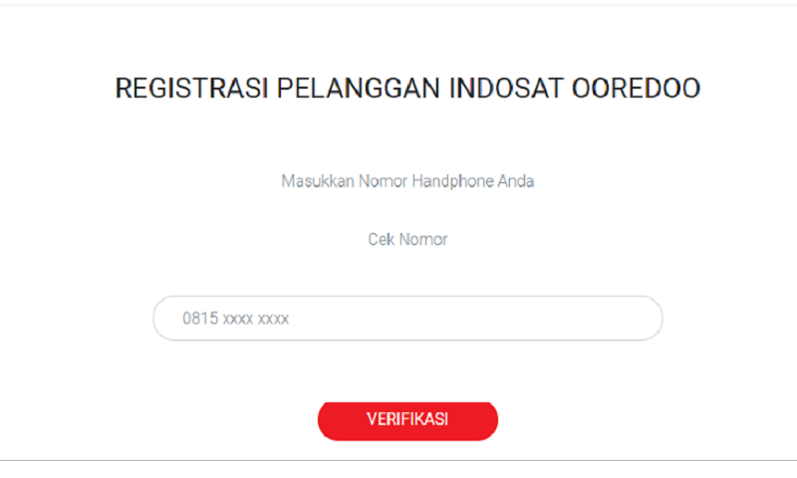Focus the 0815 xxxx xxxx phone field
Image resolution: width=797 pixels, height=478 pixels.
407,319
